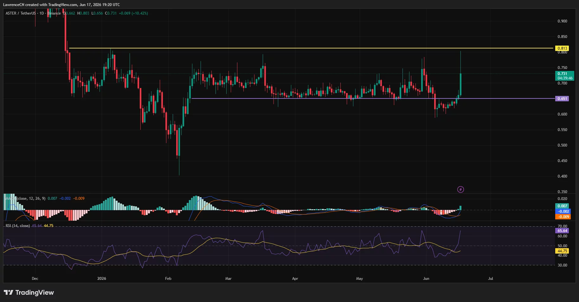The height and width of the screenshot is (302, 579).
Task: Select the open value O0.662
Action: [69, 13]
